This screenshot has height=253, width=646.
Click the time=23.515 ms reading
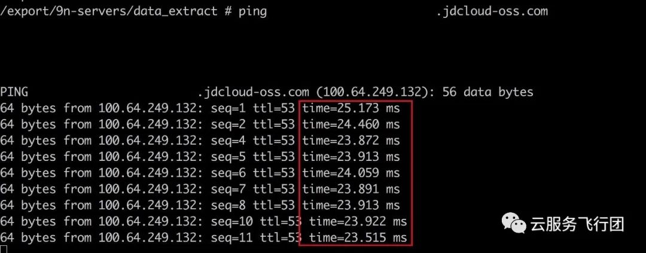pyautogui.click(x=358, y=237)
